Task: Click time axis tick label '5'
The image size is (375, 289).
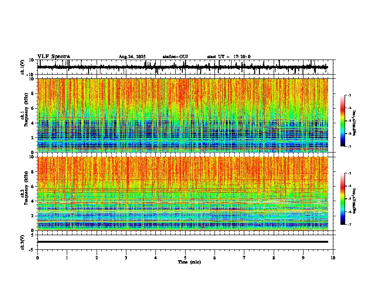Action: [x=185, y=258]
